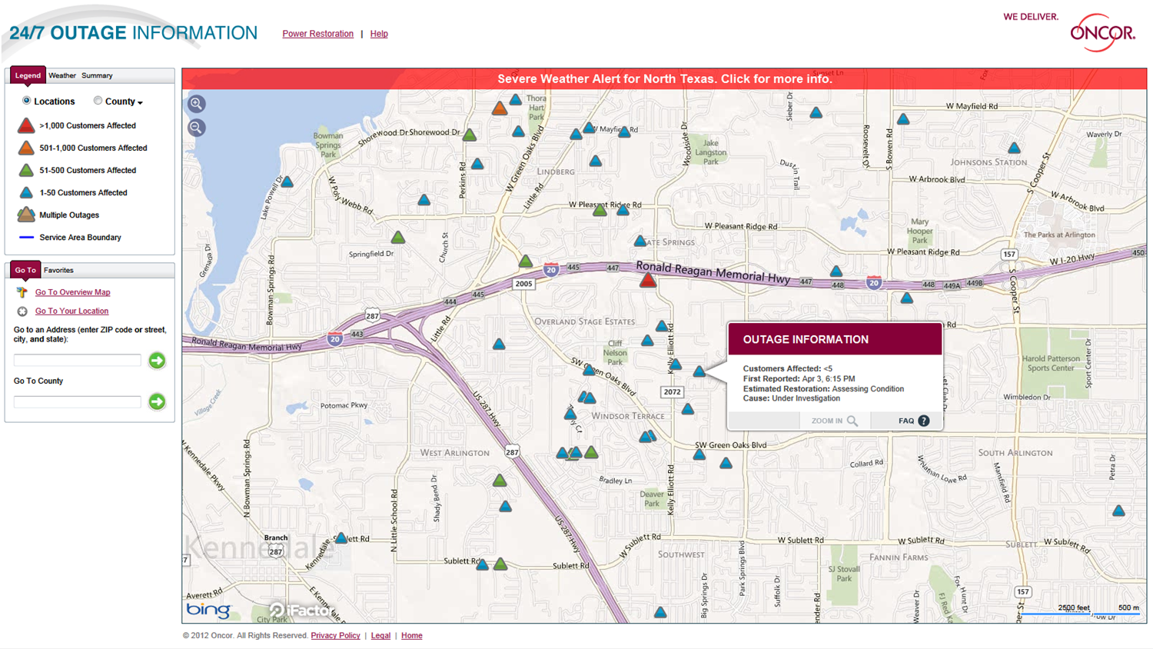The width and height of the screenshot is (1153, 649).
Task: Click the green marker on Shorewood Dr
Action: (x=469, y=135)
